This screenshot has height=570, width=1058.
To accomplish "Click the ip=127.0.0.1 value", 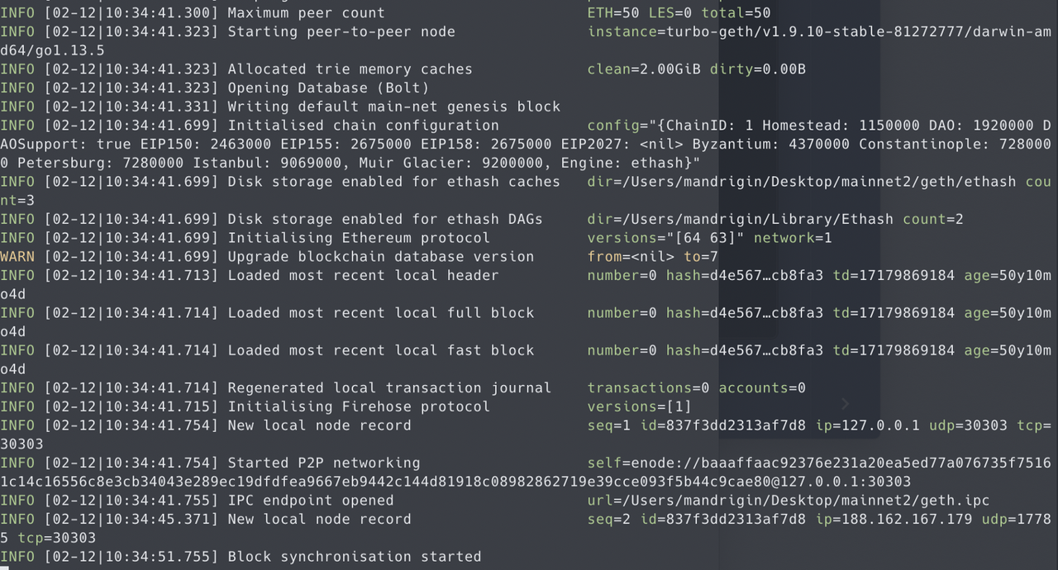I will pyautogui.click(x=868, y=425).
